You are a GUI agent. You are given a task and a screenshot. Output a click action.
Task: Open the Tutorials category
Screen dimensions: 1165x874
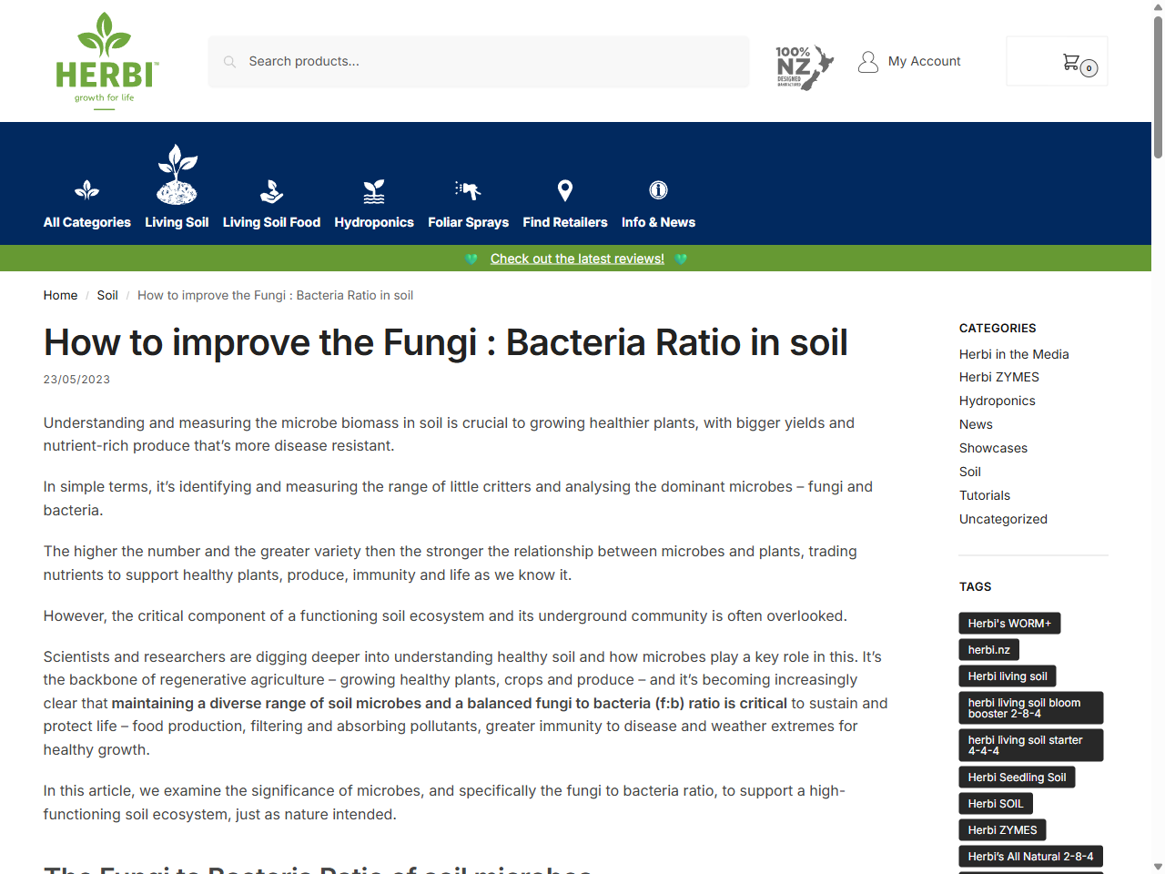tap(984, 494)
